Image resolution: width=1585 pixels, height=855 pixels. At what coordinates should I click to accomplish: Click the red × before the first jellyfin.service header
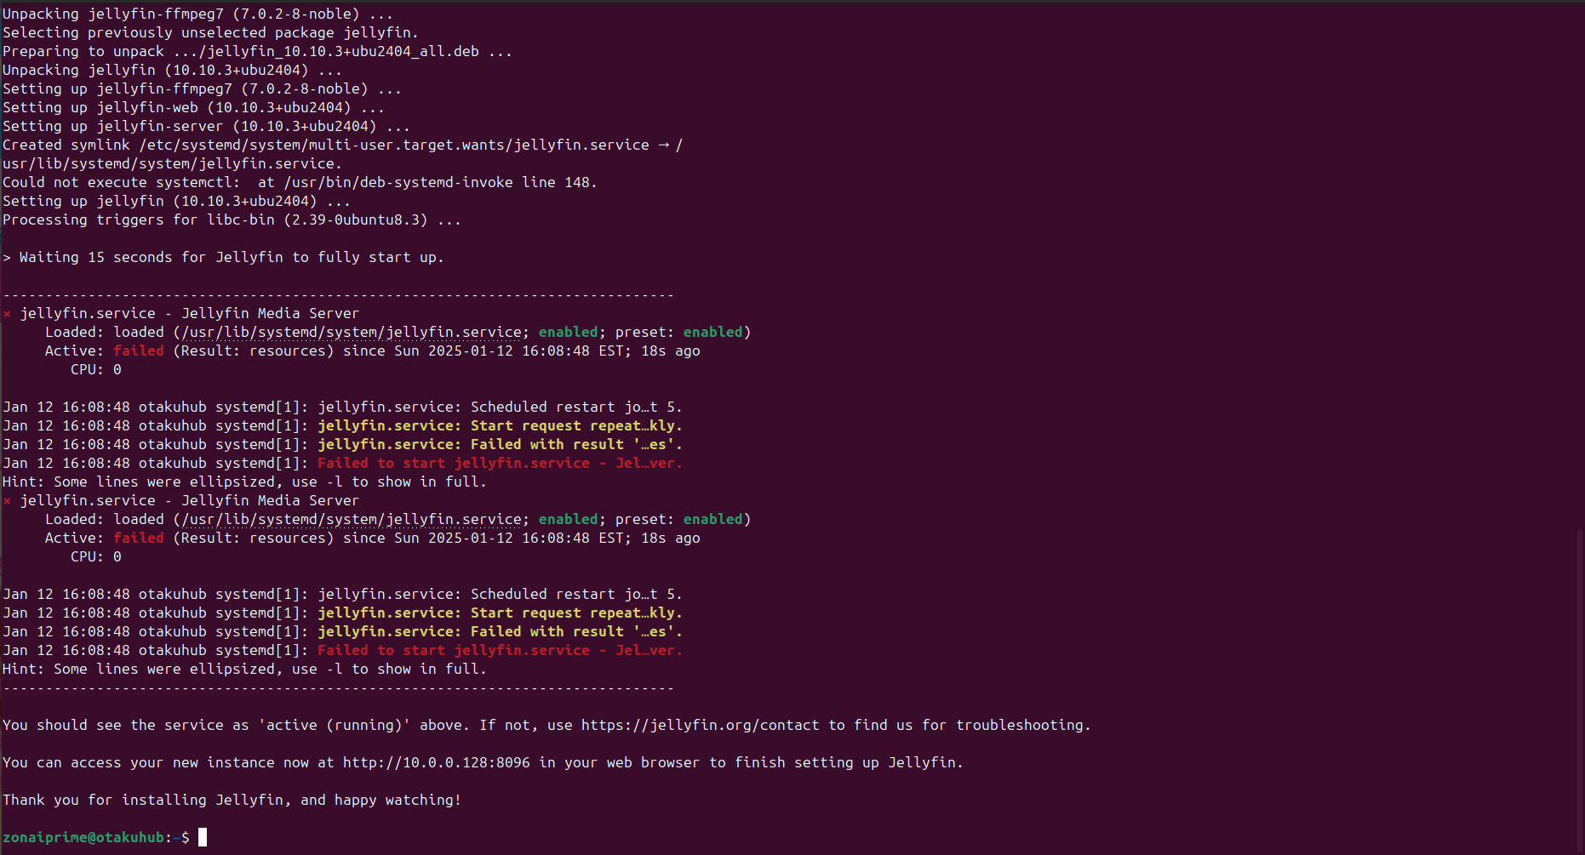coord(7,313)
